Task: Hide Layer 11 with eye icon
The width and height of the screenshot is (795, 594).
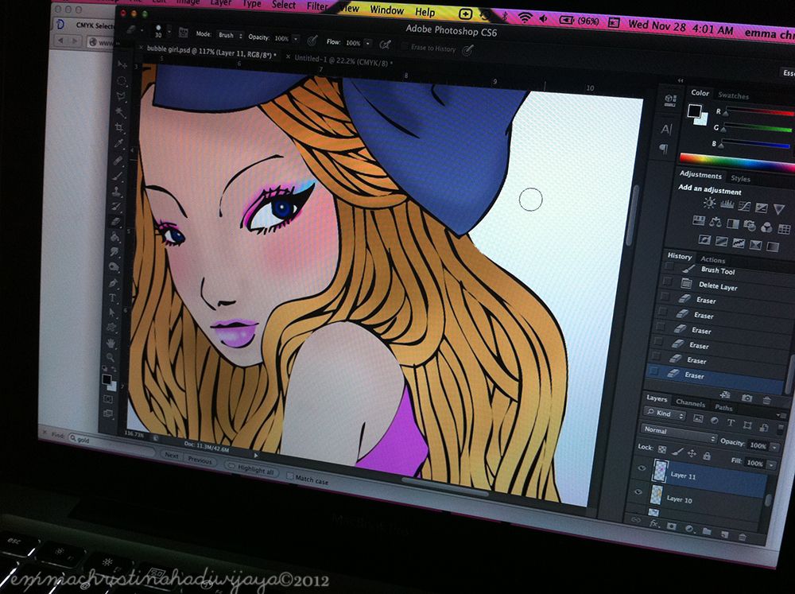Action: tap(642, 468)
